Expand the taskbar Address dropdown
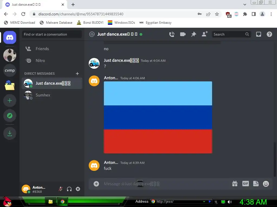Viewport: 277px width, 207px height. (x=204, y=202)
